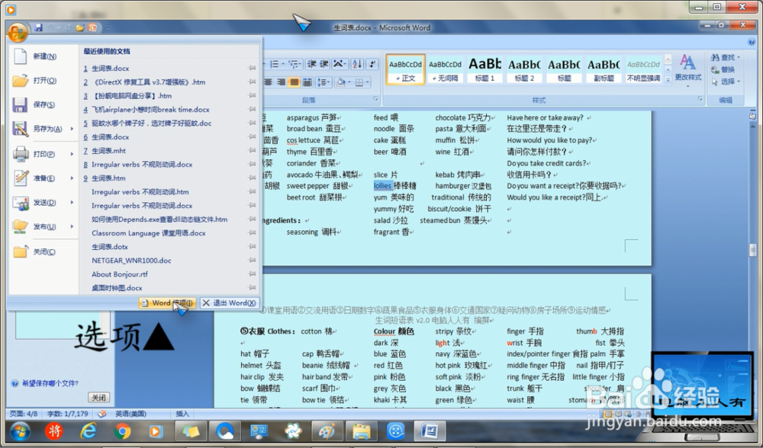Viewport: 763px width, 448px height.
Task: Choose 打开(O) in the Office menu
Action: click(43, 80)
